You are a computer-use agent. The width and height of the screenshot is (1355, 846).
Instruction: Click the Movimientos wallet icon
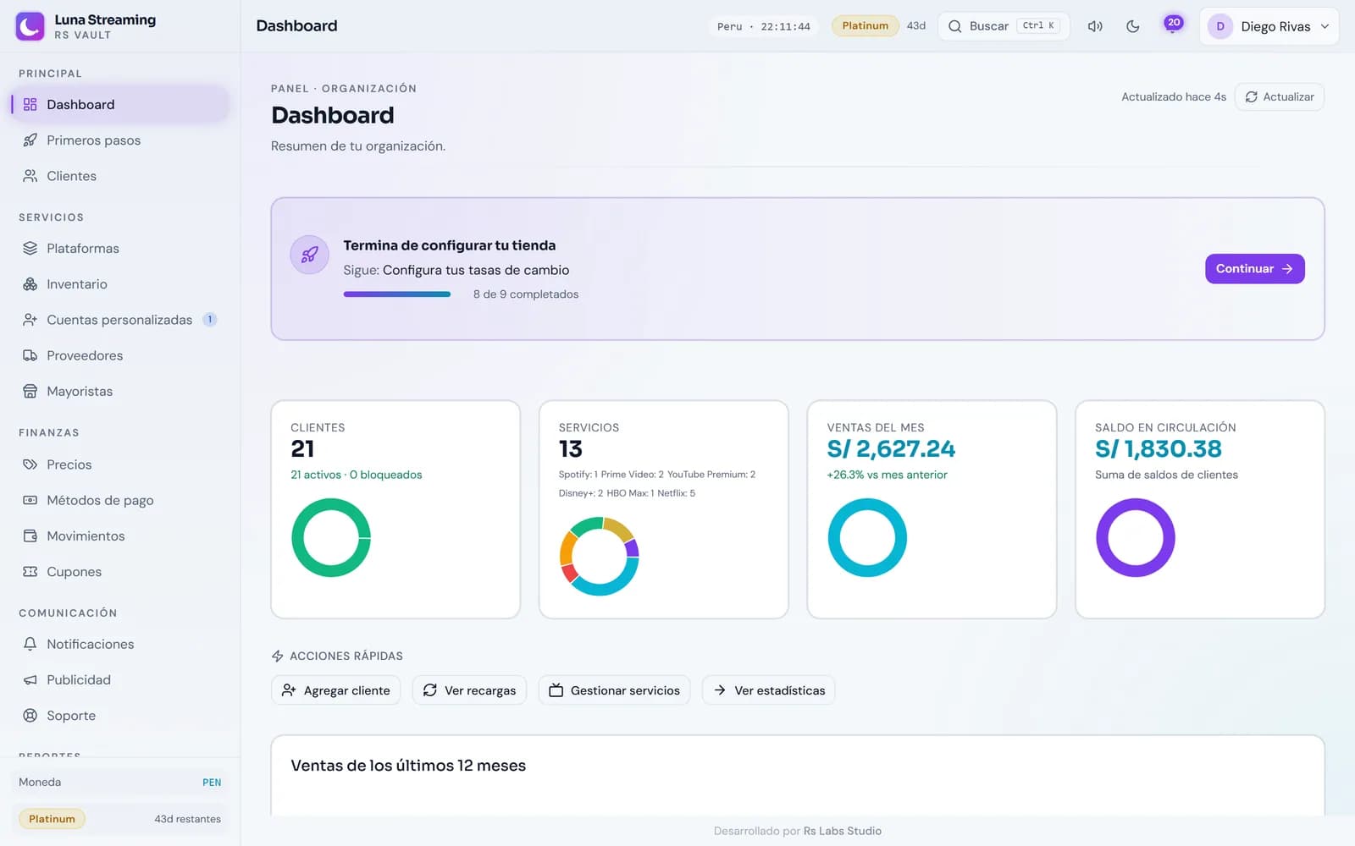pyautogui.click(x=30, y=536)
